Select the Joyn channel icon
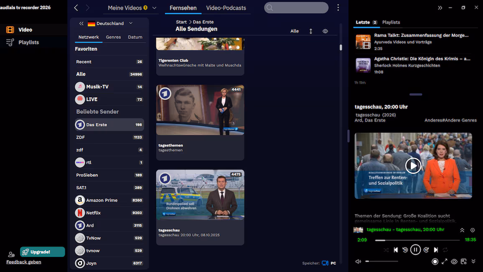 pyautogui.click(x=80, y=263)
